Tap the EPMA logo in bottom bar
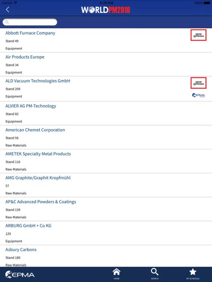The width and height of the screenshot is (212, 282). [20, 274]
